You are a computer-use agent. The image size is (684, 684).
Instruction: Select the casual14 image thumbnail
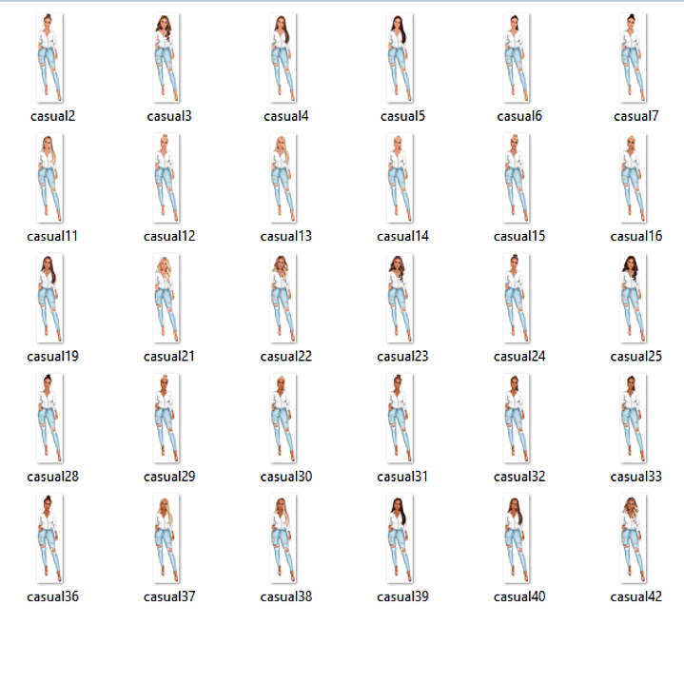400,178
